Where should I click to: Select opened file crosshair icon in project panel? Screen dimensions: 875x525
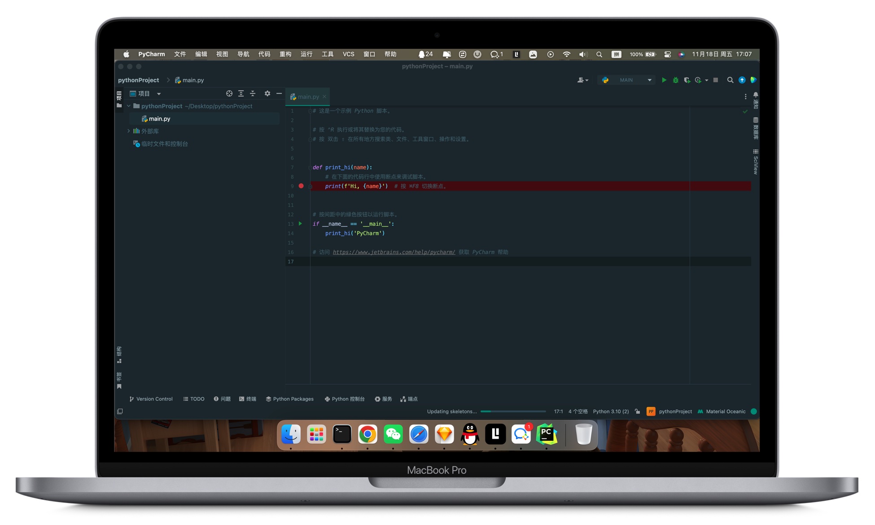coord(229,93)
